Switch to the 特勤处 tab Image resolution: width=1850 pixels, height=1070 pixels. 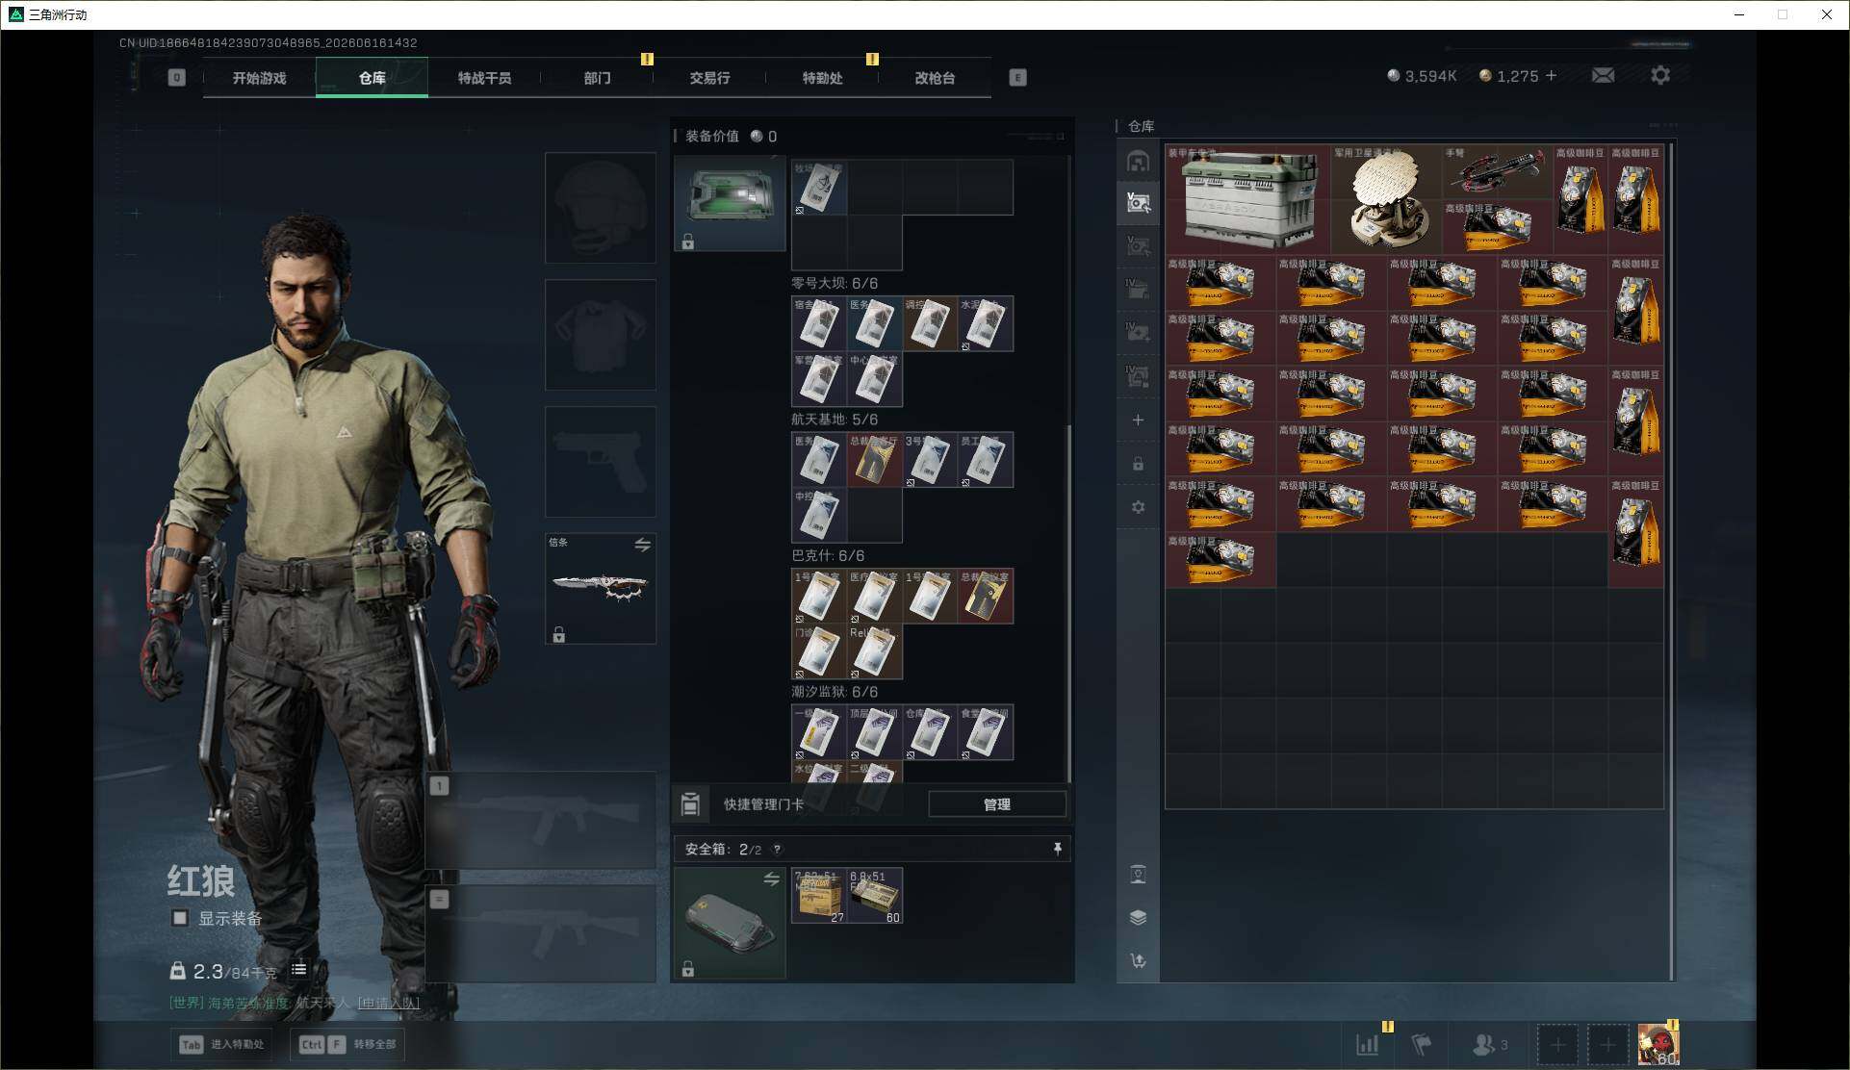822,78
